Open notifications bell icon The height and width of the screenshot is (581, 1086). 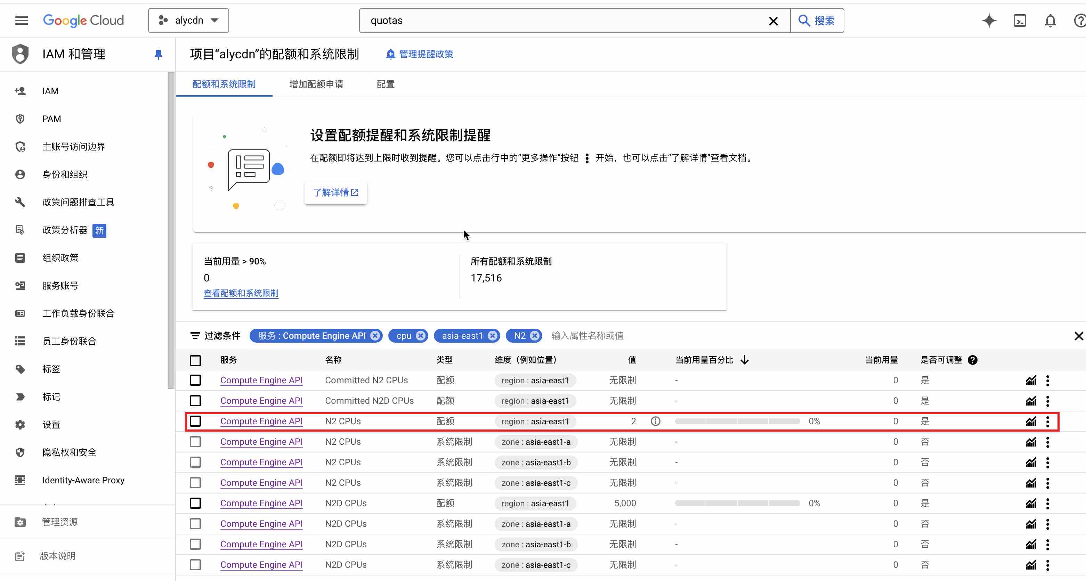tap(1051, 21)
